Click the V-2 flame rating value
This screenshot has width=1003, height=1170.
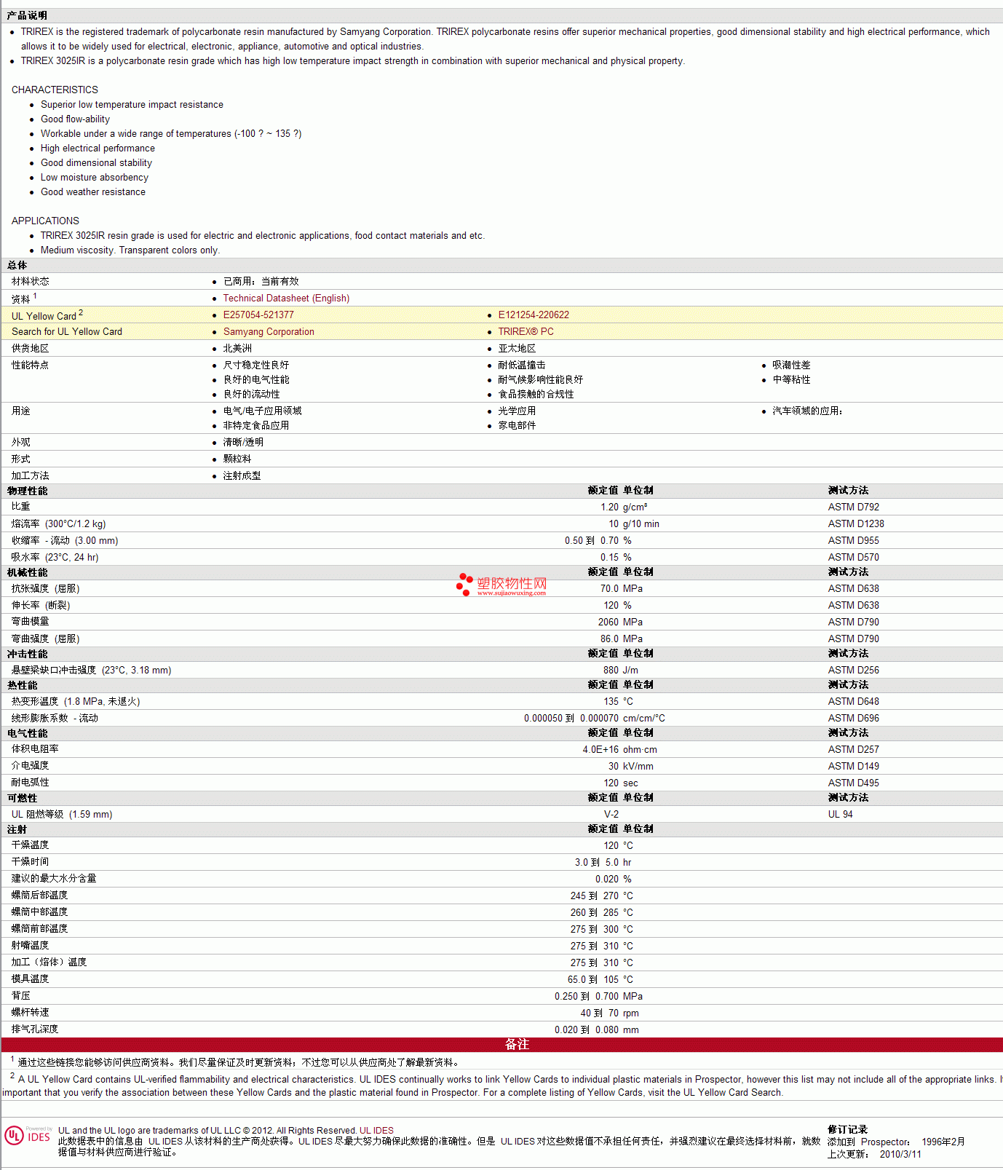[611, 815]
